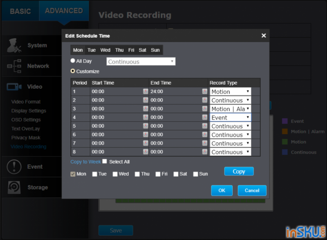This screenshot has width=327, height=240.
Task: Open time picker for period 3 start time
Action: [146, 109]
